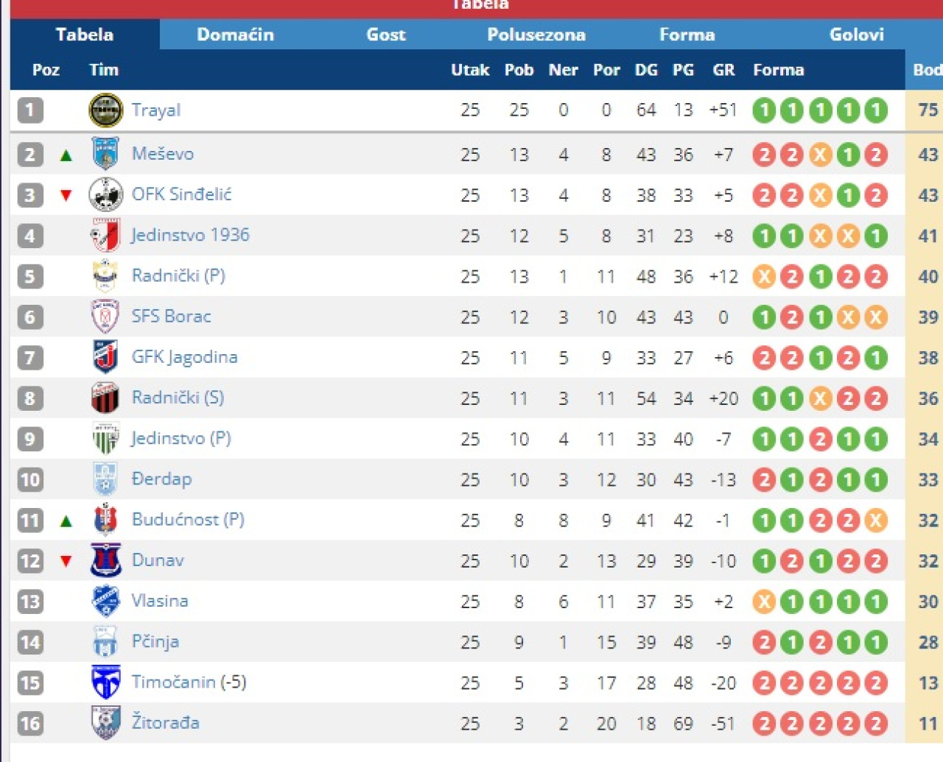The width and height of the screenshot is (943, 762).
Task: Follow the Budućnost (P) team link
Action: [x=188, y=520]
